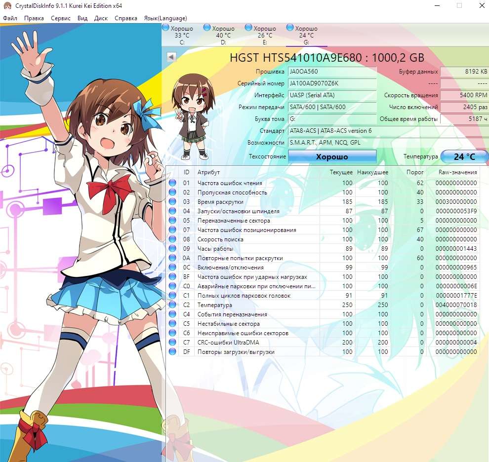
Task: Click the blue status orb for drive G:
Action: tap(290, 28)
